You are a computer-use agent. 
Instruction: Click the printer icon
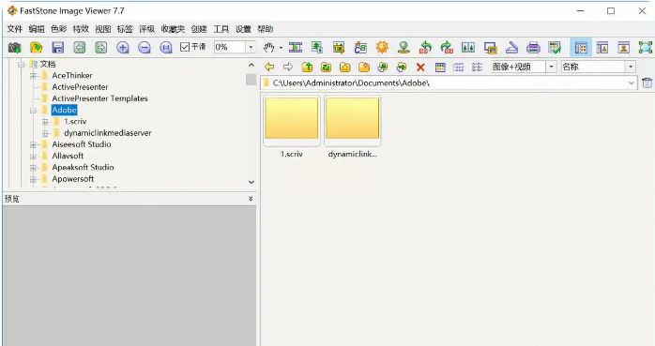(x=533, y=48)
